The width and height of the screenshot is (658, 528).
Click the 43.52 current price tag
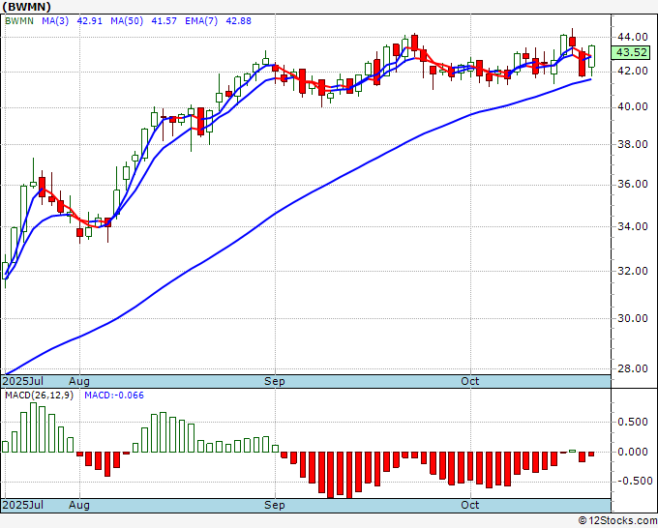click(632, 52)
